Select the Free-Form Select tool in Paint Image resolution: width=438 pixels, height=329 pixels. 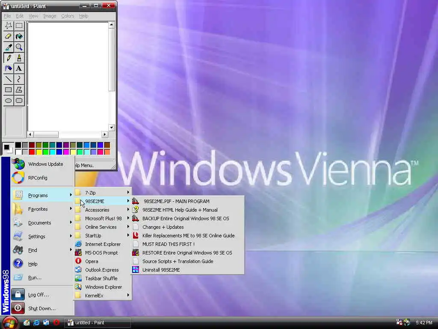9,26
